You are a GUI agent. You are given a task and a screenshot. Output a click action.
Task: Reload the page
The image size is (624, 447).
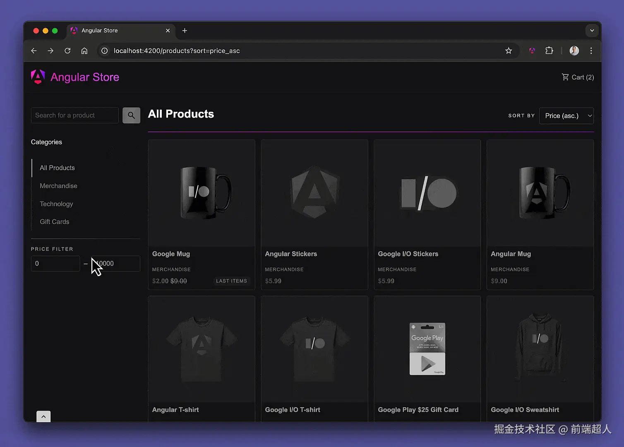[67, 51]
